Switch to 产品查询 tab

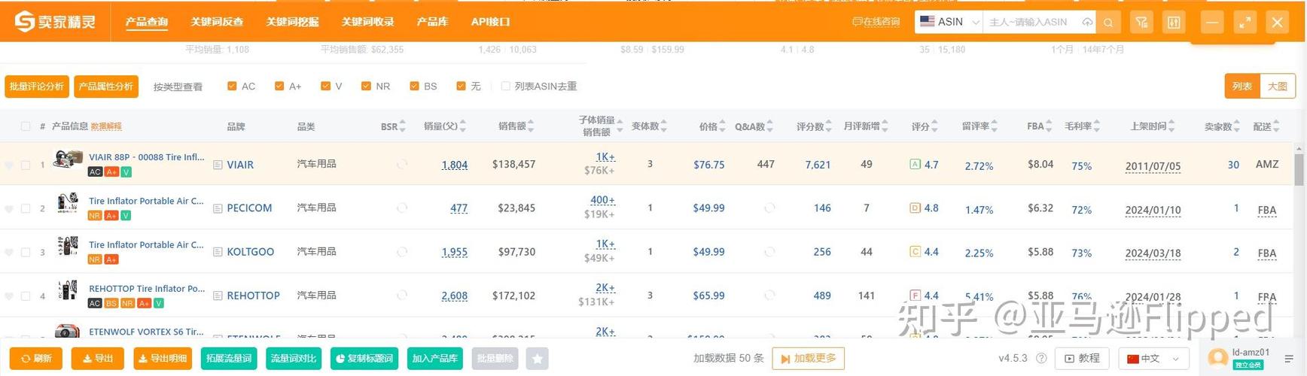[147, 22]
